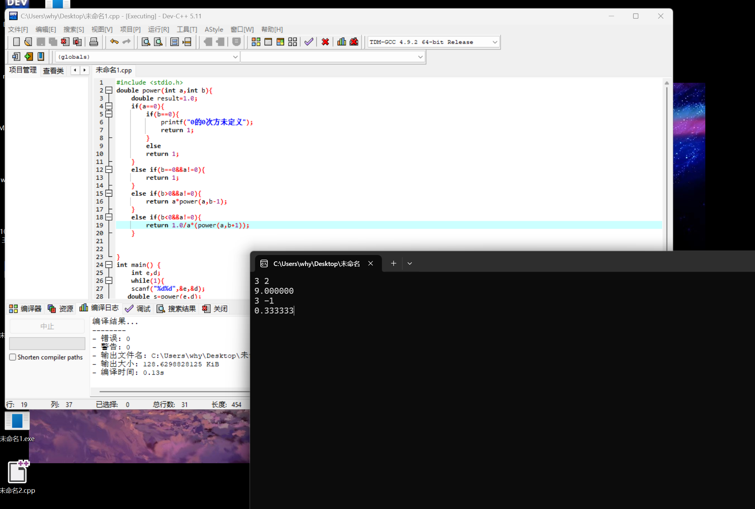Click the Print toolbar icon

pyautogui.click(x=94, y=42)
